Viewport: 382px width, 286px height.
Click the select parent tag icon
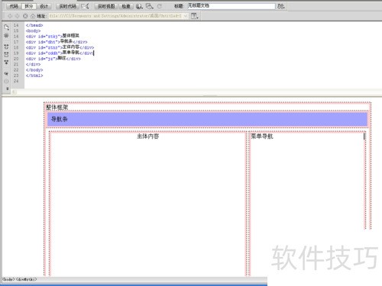coord(6,73)
